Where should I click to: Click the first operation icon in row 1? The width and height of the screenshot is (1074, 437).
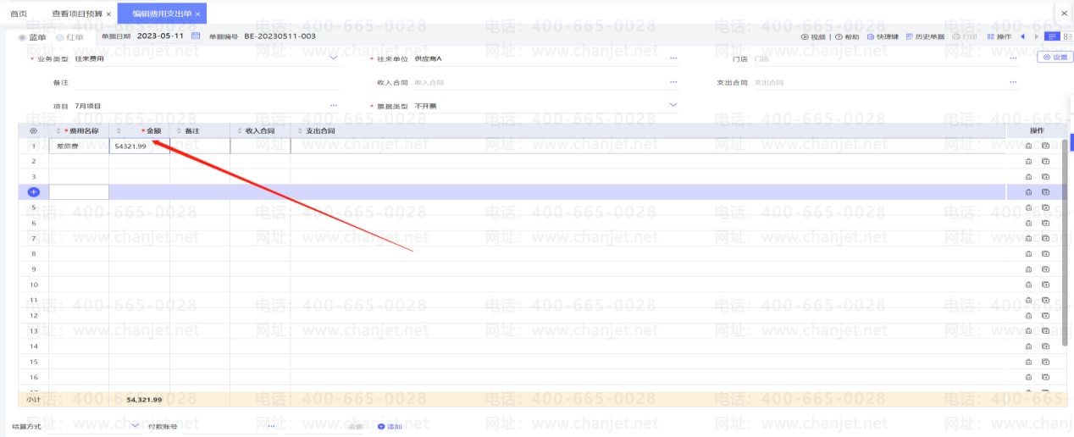click(1028, 147)
